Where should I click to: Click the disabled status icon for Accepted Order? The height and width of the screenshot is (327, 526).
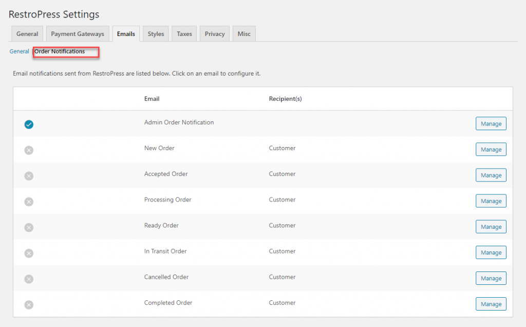[29, 176]
